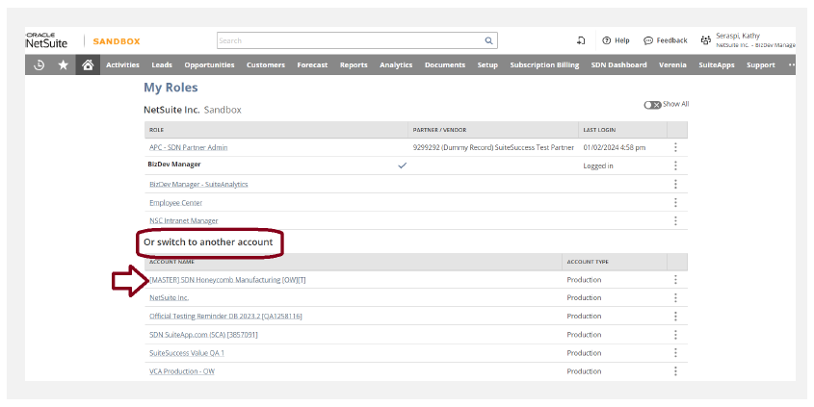This screenshot has width=814, height=407.
Task: Click the search magnifier icon
Action: click(x=488, y=40)
